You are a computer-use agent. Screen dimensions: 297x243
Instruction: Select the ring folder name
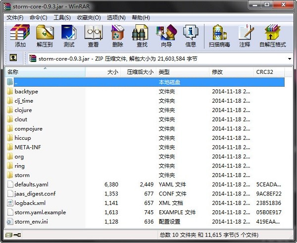(x=19, y=166)
